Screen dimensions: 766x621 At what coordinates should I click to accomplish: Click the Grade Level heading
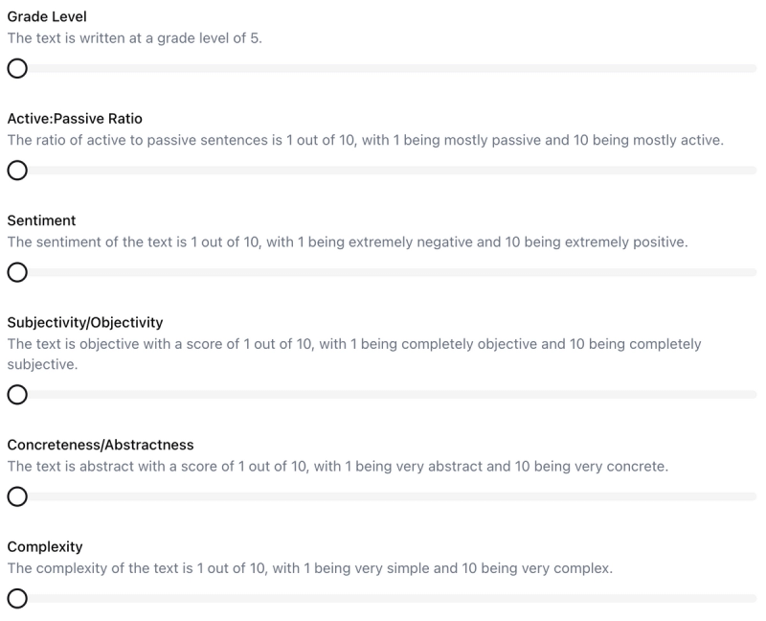point(47,17)
